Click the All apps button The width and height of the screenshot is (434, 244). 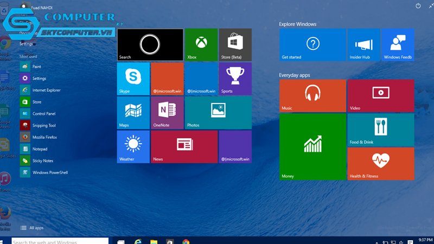pyautogui.click(x=32, y=228)
